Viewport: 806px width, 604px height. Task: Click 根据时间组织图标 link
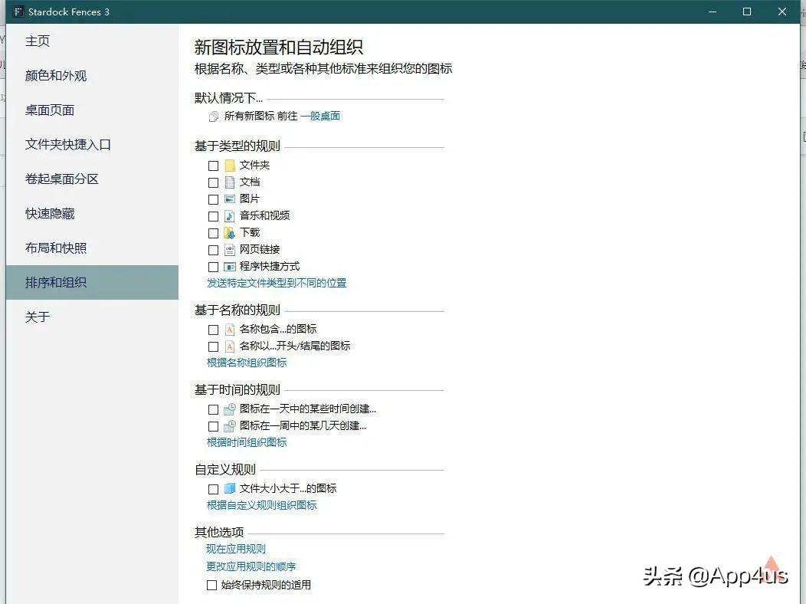point(247,442)
